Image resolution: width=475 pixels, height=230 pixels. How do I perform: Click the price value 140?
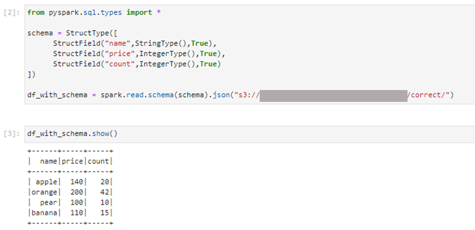pyautogui.click(x=77, y=182)
